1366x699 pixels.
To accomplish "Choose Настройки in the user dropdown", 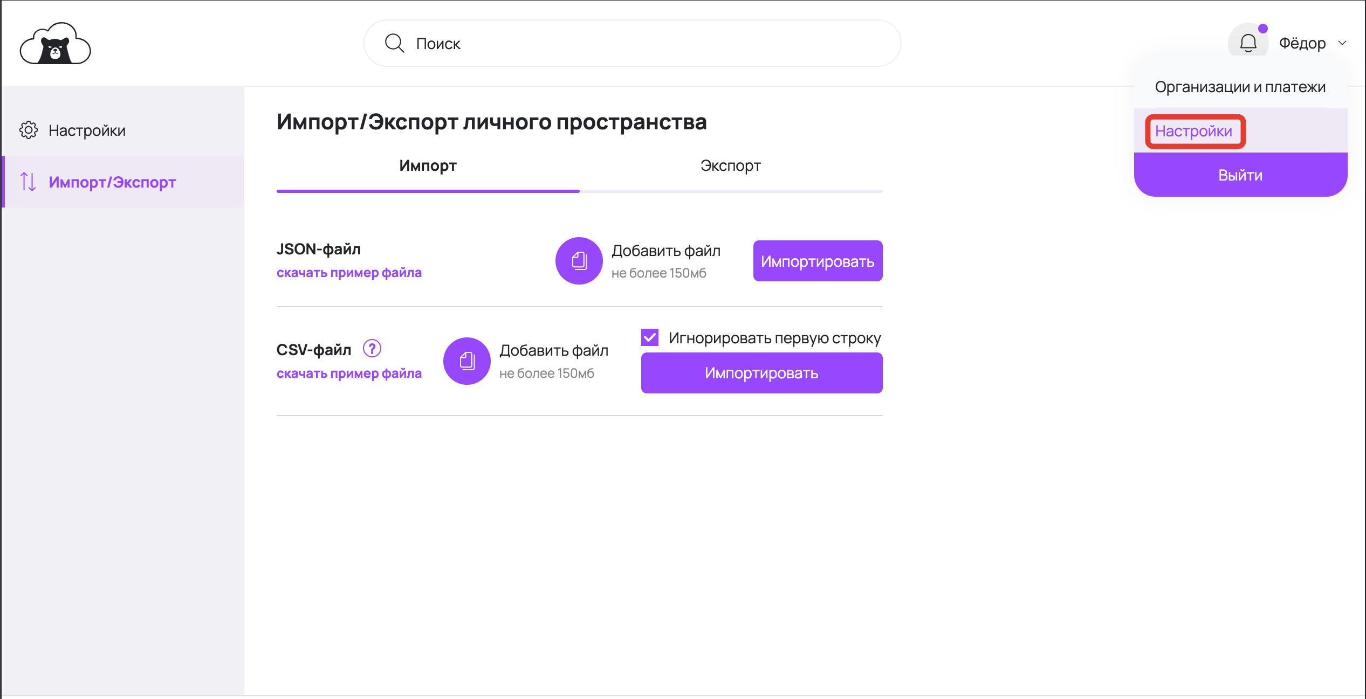I will [x=1195, y=130].
